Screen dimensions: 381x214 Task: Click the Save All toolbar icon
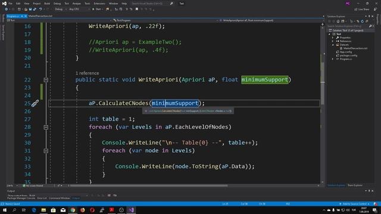coord(35,10)
